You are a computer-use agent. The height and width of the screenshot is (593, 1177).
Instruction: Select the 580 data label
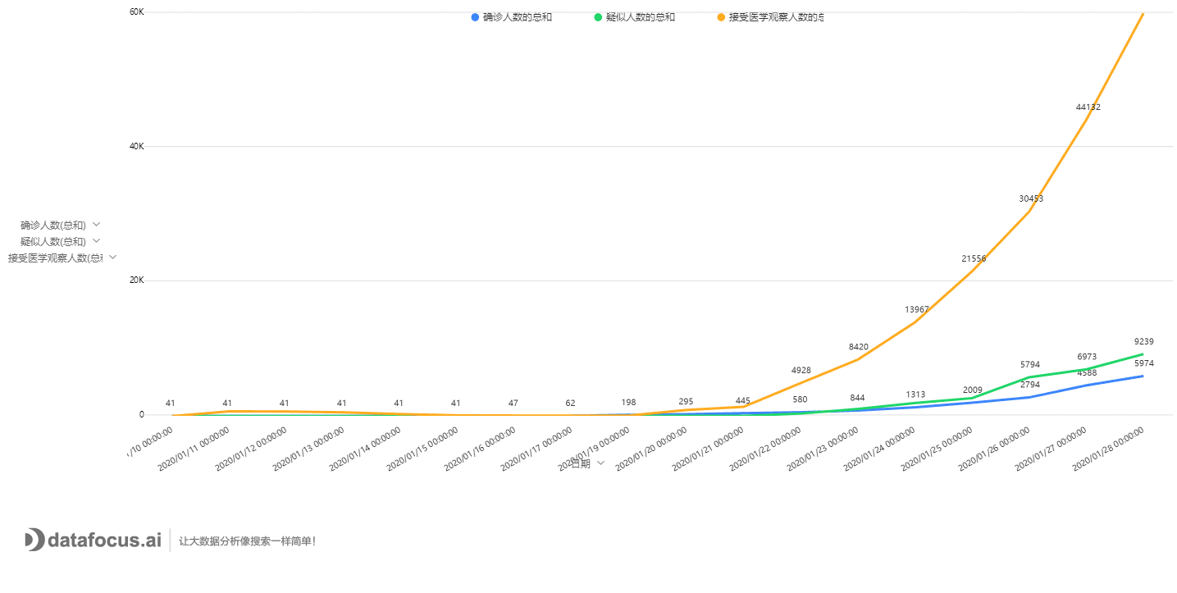coord(801,399)
